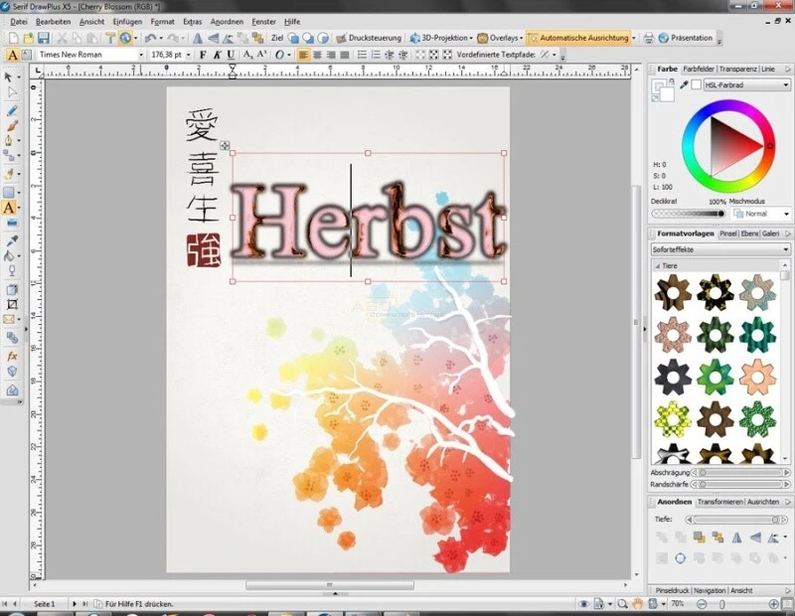Open the Format menu
The image size is (795, 616).
coord(162,21)
